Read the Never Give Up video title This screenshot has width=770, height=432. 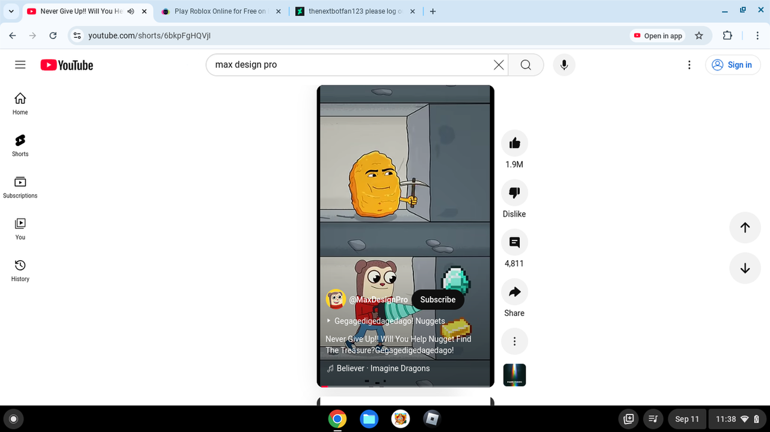(x=398, y=344)
